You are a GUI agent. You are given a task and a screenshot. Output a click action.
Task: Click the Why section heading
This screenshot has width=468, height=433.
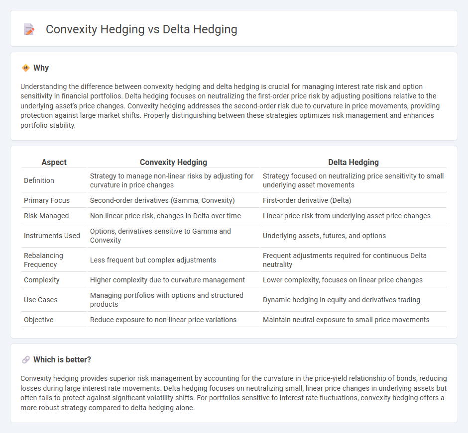click(x=41, y=68)
